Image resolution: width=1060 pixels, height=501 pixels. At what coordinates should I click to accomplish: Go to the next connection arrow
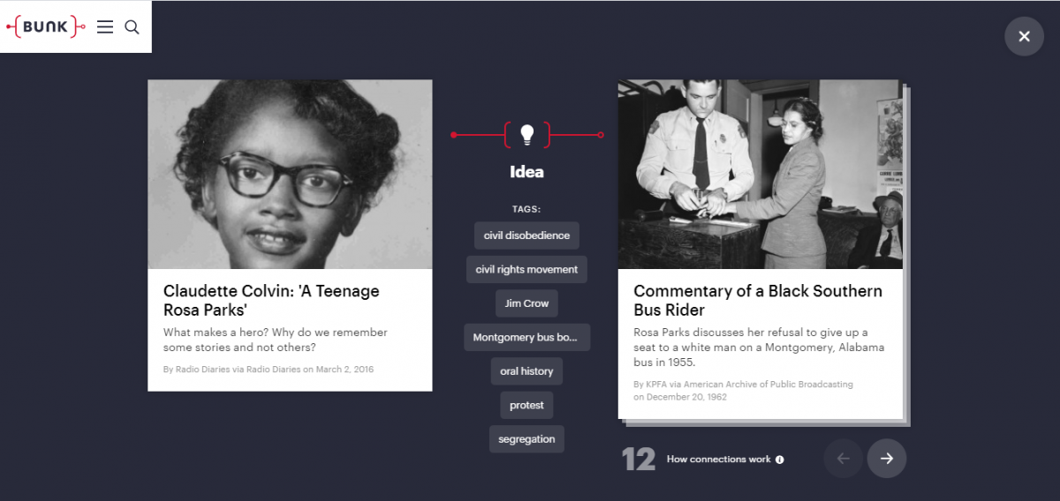(887, 459)
